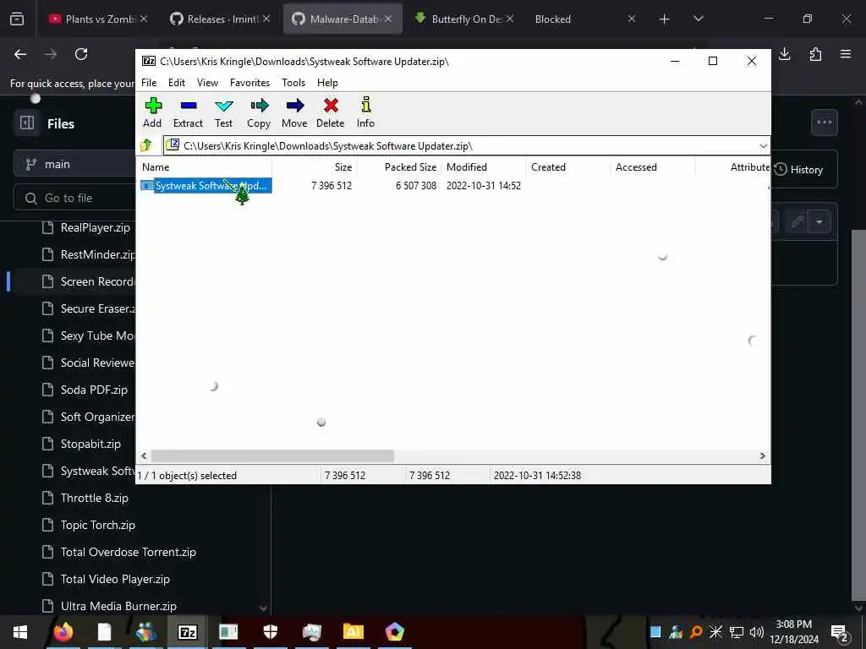Reload the browser page
The height and width of the screenshot is (649, 866).
point(81,54)
